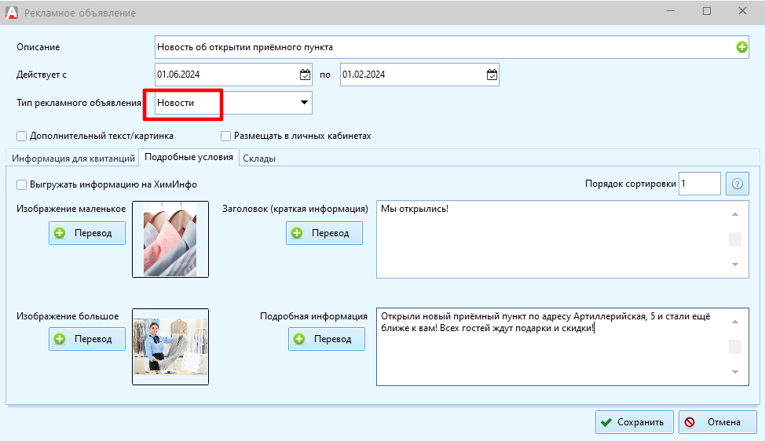
Task: Toggle Размещать в личных кабинетах checkbox
Action: 226,136
